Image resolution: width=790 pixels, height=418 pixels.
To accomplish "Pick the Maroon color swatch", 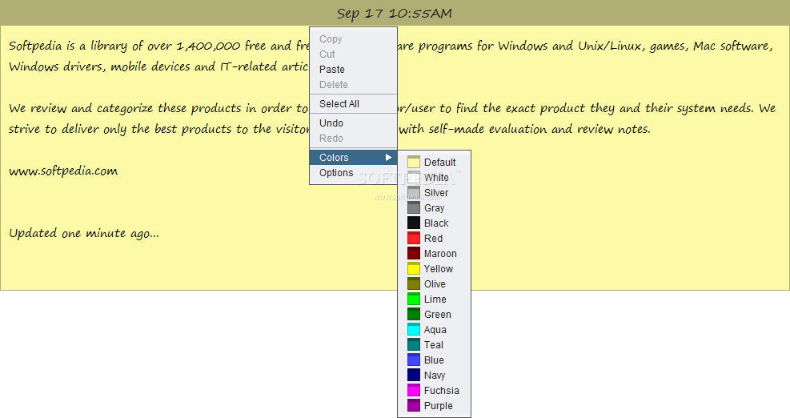I will 414,253.
